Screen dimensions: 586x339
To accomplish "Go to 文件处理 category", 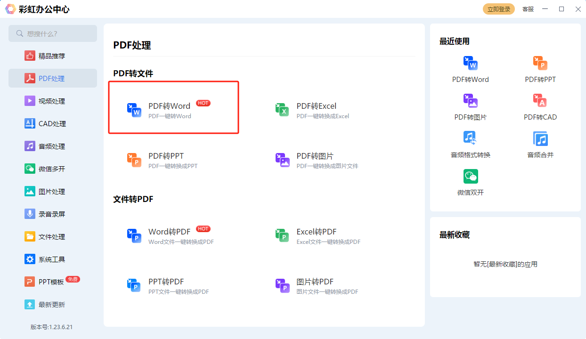I will click(53, 237).
